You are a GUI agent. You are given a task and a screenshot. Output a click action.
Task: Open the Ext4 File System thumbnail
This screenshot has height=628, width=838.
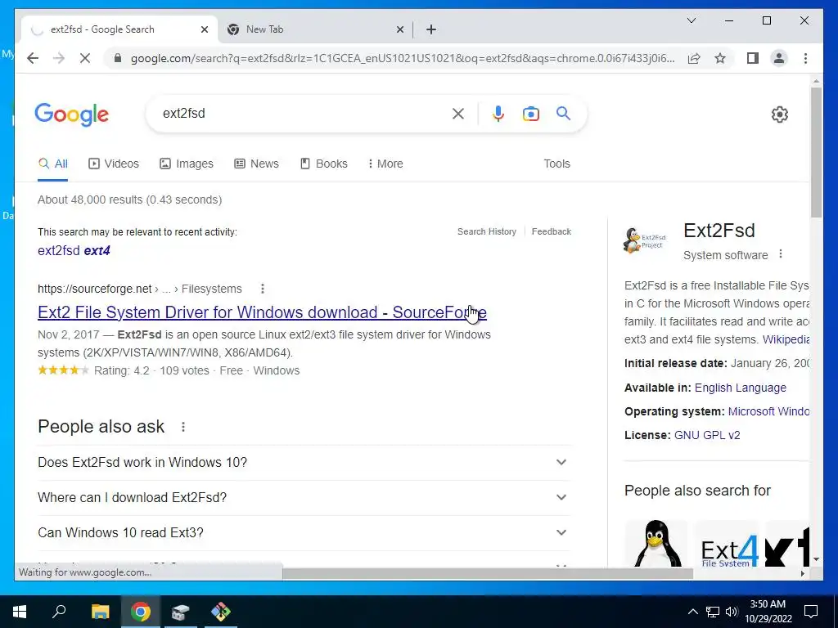pos(727,544)
